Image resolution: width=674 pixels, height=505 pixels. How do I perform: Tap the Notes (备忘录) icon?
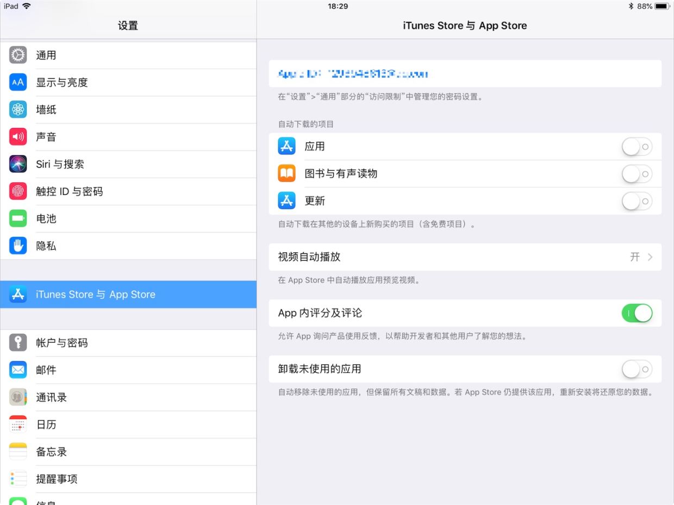[18, 451]
